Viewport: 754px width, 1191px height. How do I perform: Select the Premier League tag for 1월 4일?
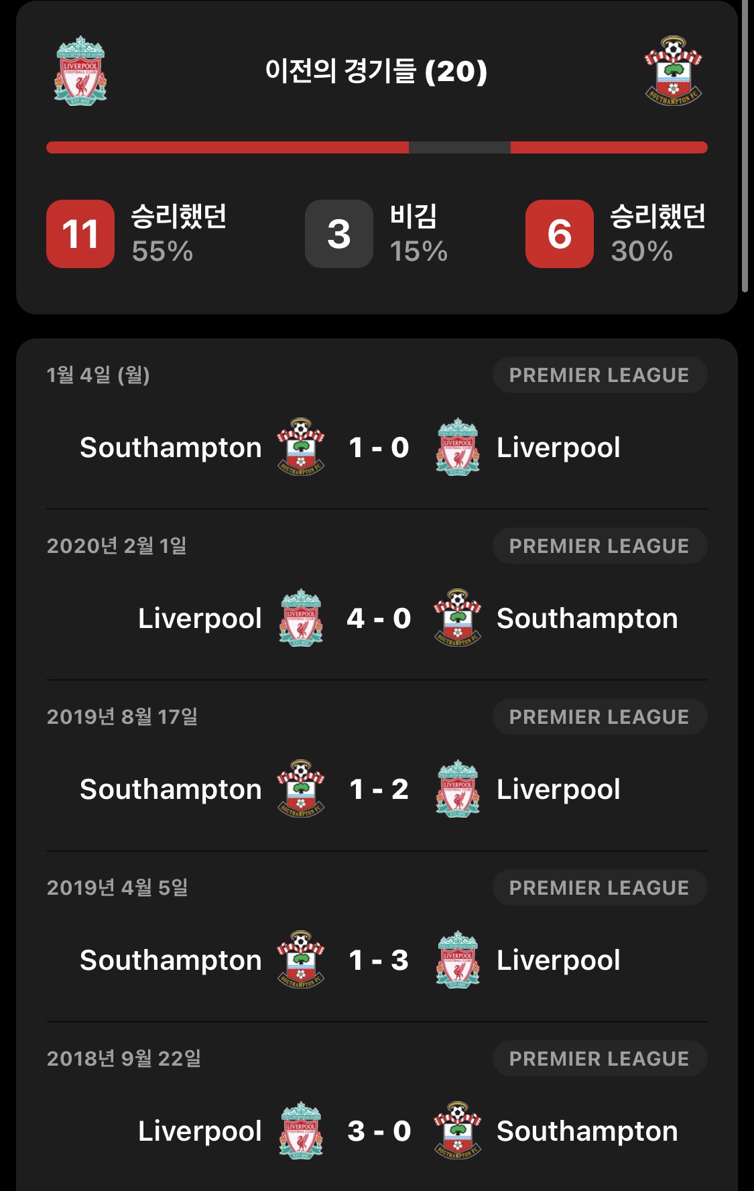[x=600, y=375]
